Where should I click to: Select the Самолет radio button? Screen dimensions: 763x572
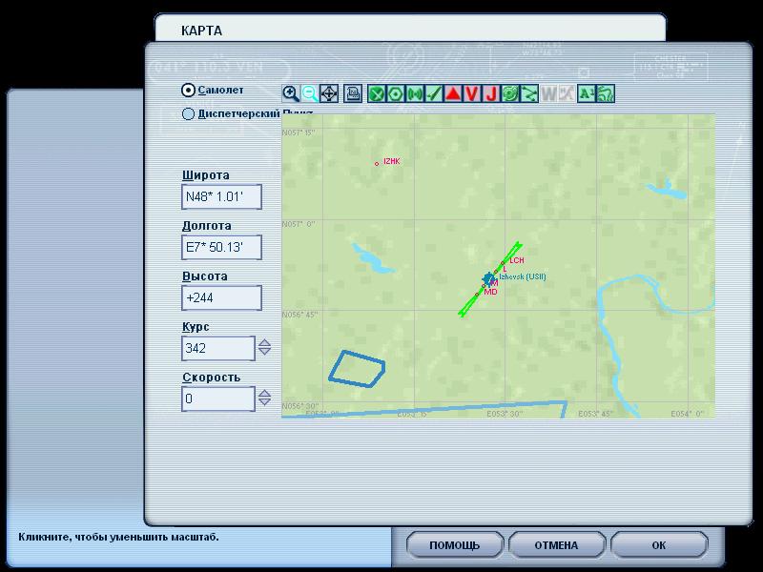point(188,90)
